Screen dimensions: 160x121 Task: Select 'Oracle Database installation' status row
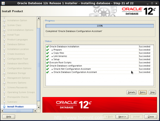click(100, 47)
